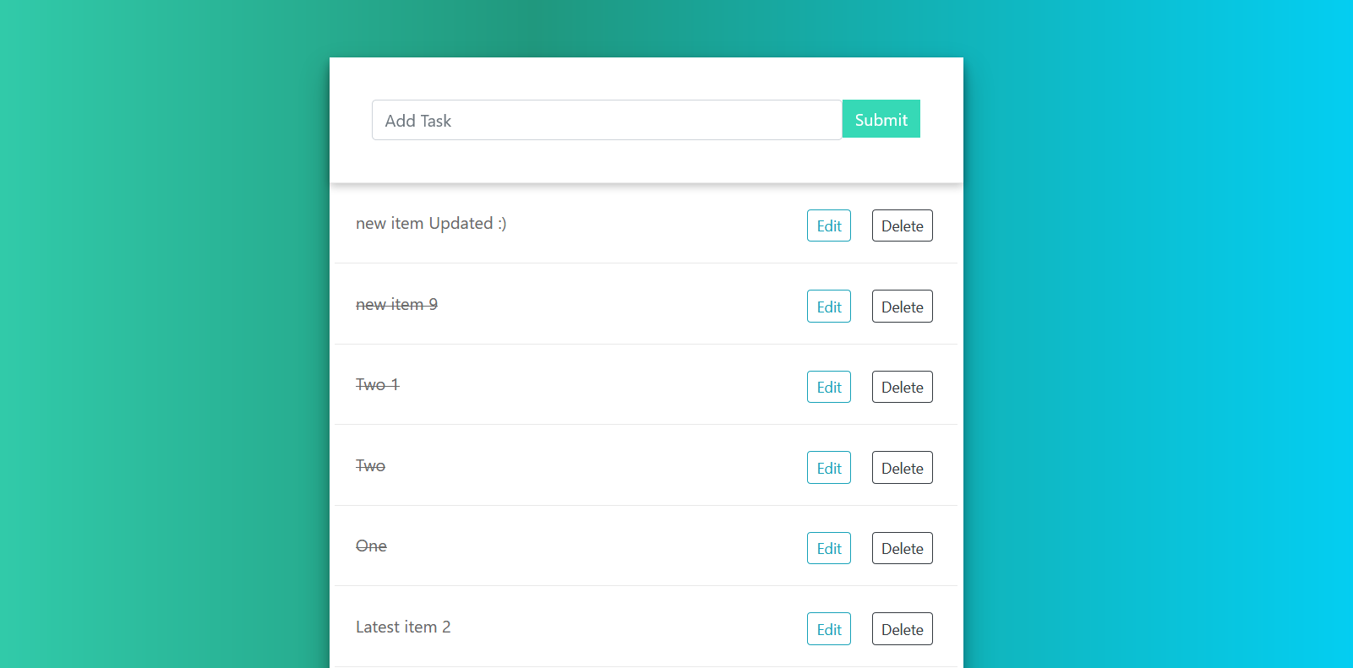Remove the task named exactly 'Two'
The height and width of the screenshot is (668, 1353).
pyautogui.click(x=902, y=468)
